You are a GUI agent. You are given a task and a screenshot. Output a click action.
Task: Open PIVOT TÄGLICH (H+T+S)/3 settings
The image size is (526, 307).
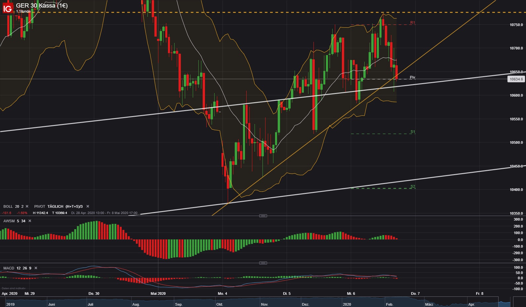click(59, 206)
